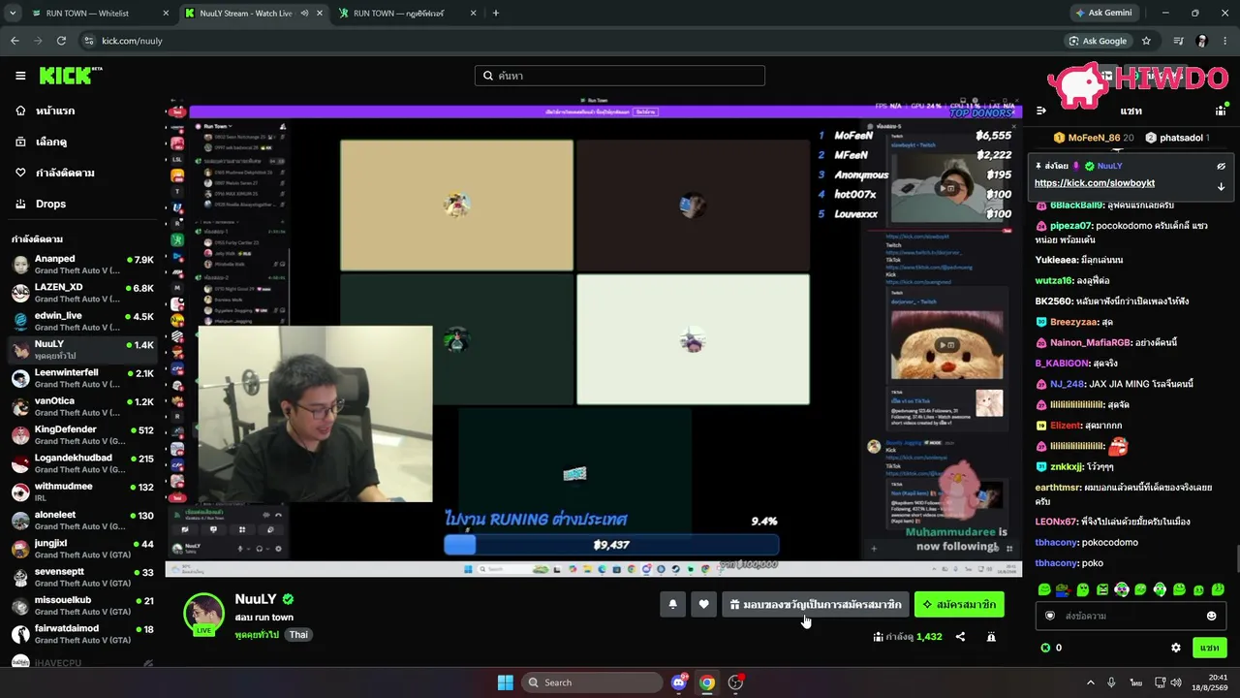Open Ananped channel in the sidebar

click(x=82, y=265)
